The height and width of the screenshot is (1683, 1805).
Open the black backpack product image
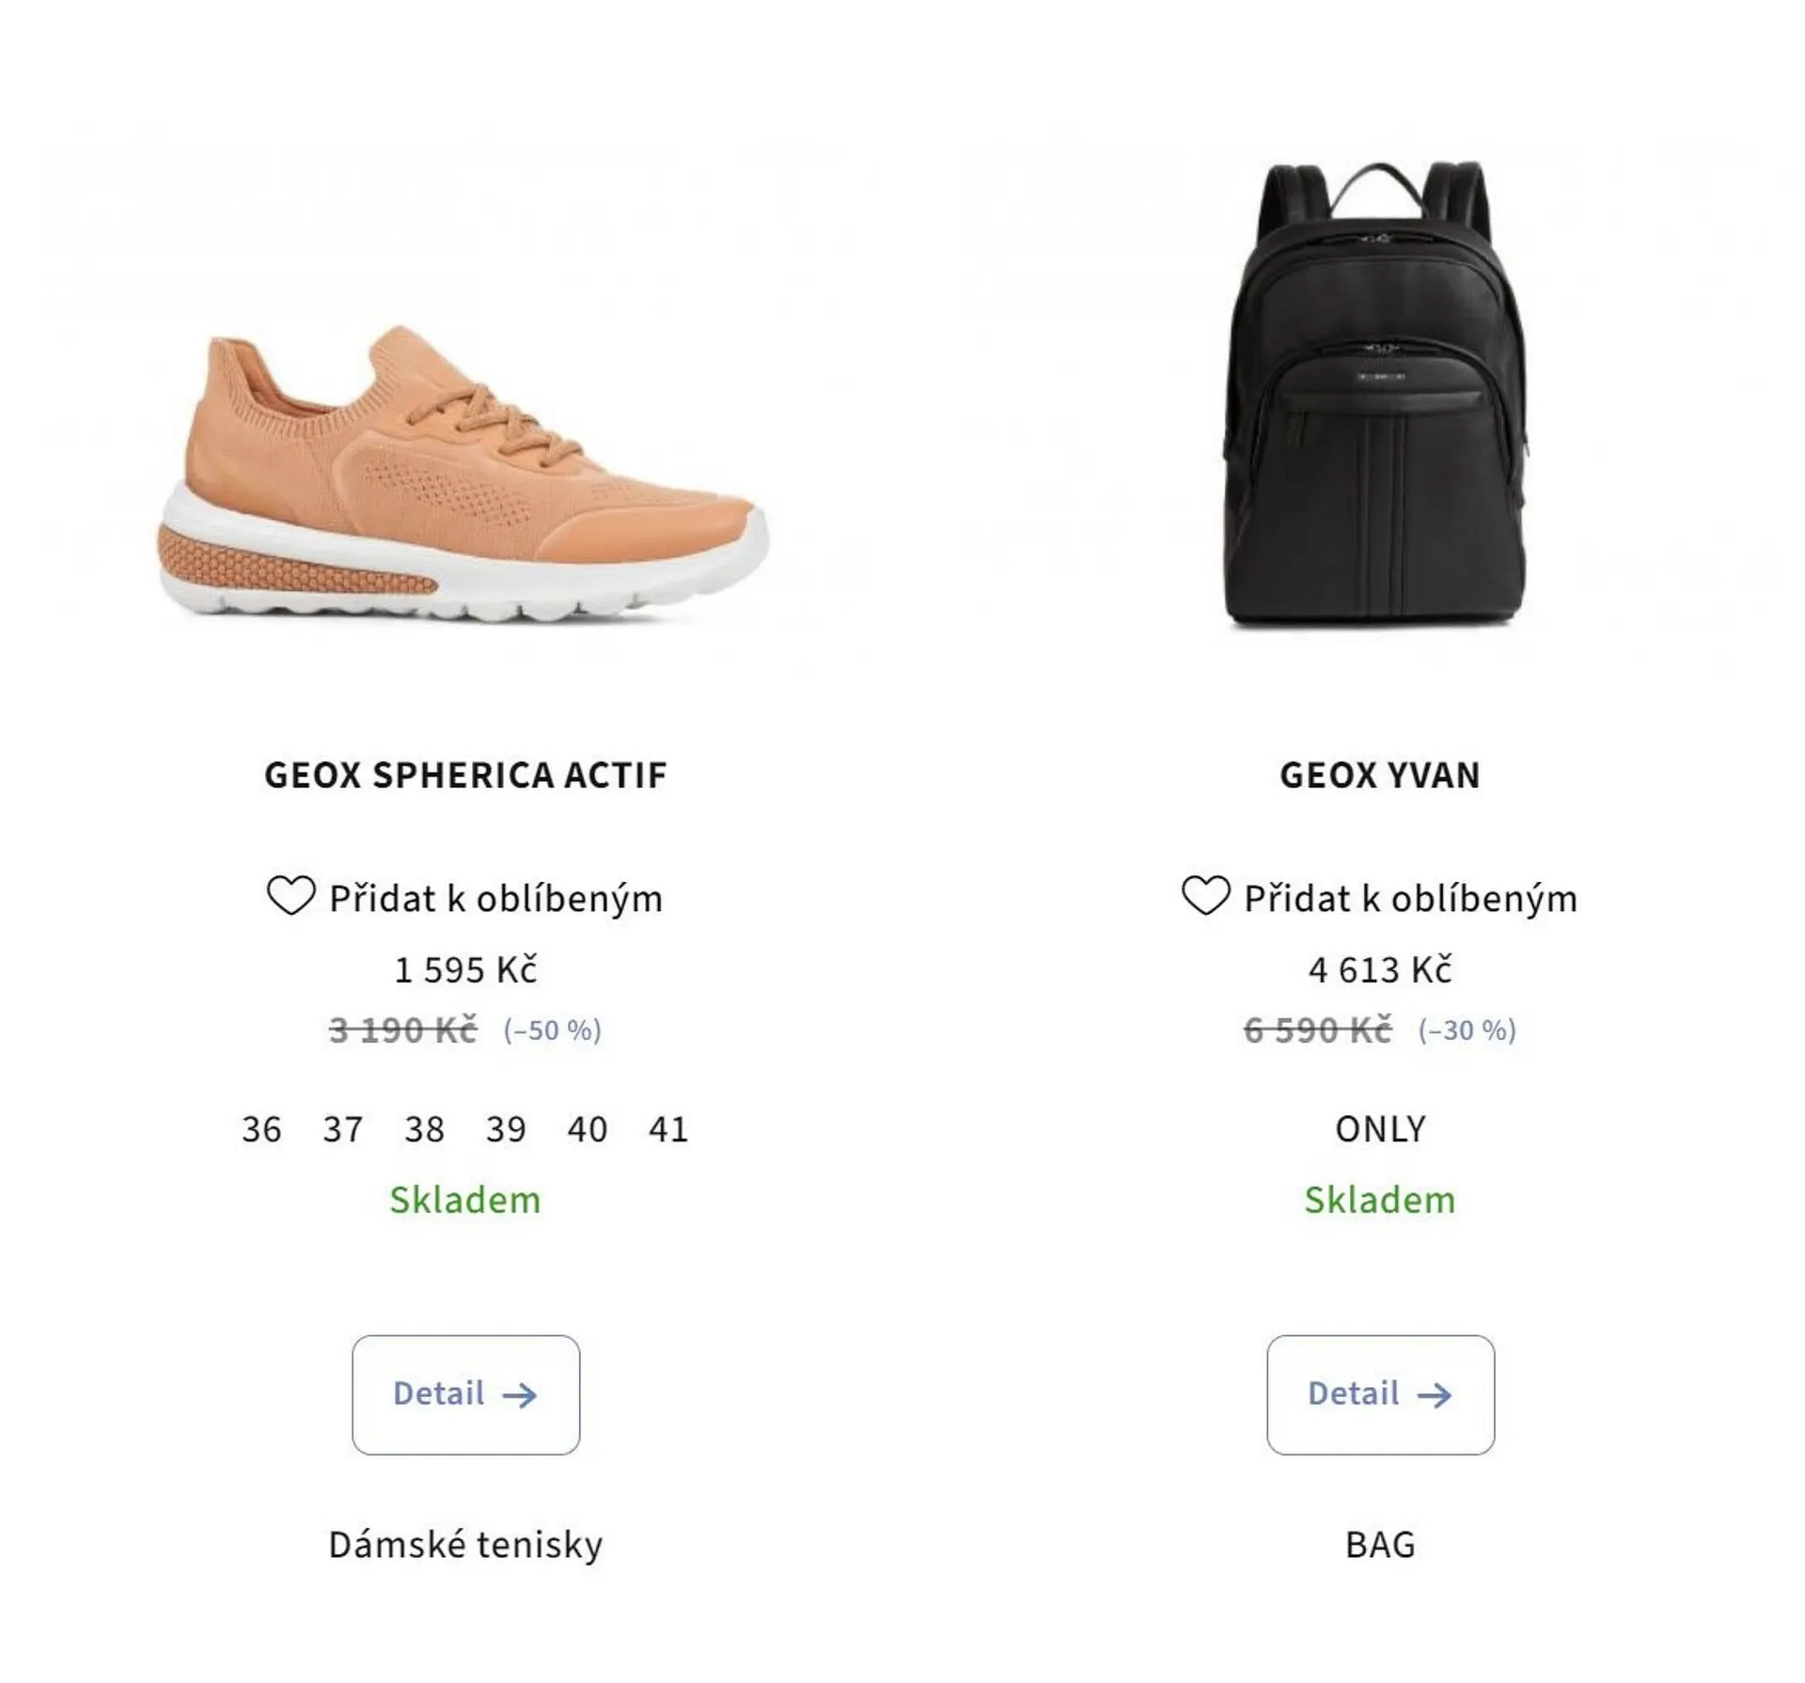tap(1375, 395)
